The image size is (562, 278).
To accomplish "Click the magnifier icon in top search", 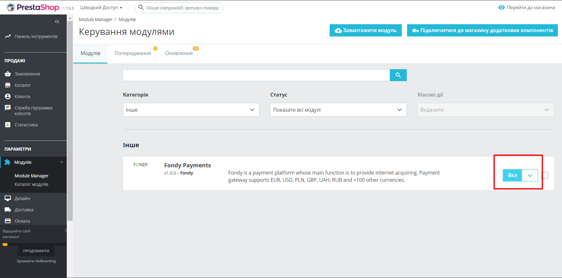I will [141, 7].
